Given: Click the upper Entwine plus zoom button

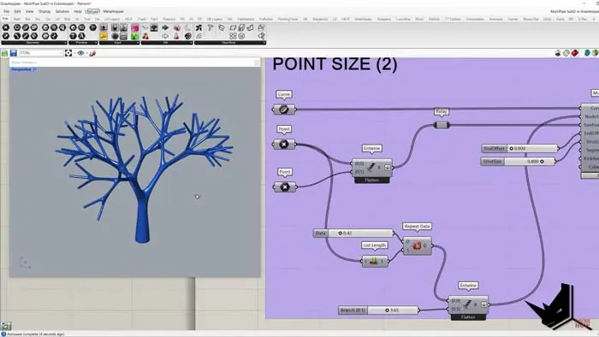Looking at the screenshot, I should (388, 168).
